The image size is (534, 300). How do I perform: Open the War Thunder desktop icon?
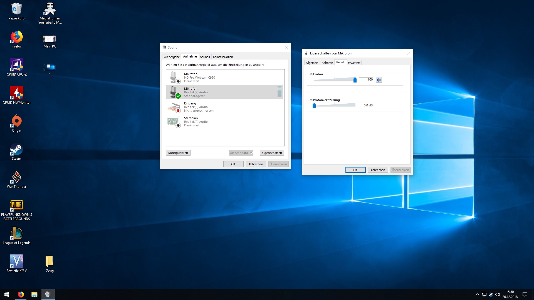pyautogui.click(x=16, y=177)
